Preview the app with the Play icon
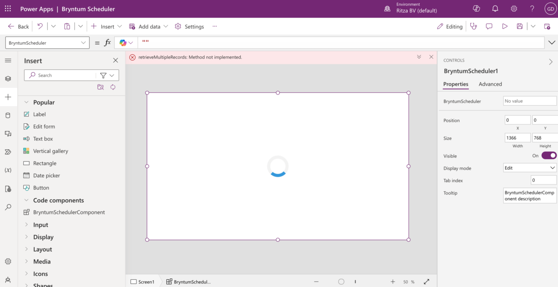 point(505,27)
